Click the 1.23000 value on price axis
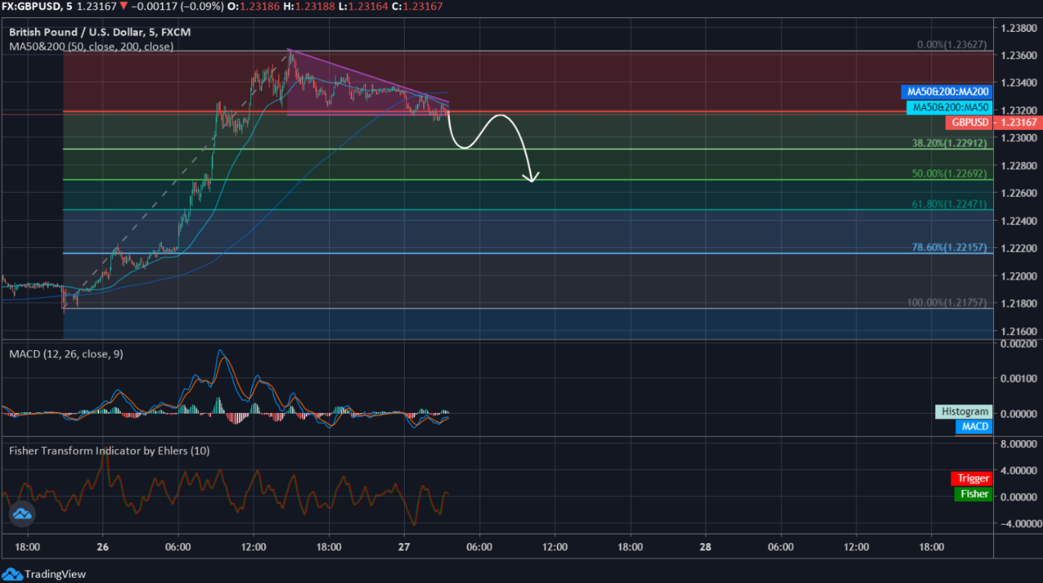The width and height of the screenshot is (1043, 583). pyautogui.click(x=1017, y=138)
